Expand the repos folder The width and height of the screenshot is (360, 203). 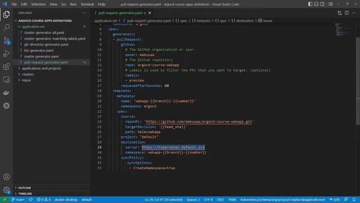pyautogui.click(x=26, y=80)
